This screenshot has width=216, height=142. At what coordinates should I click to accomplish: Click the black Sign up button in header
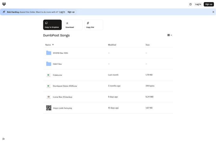point(209,4)
